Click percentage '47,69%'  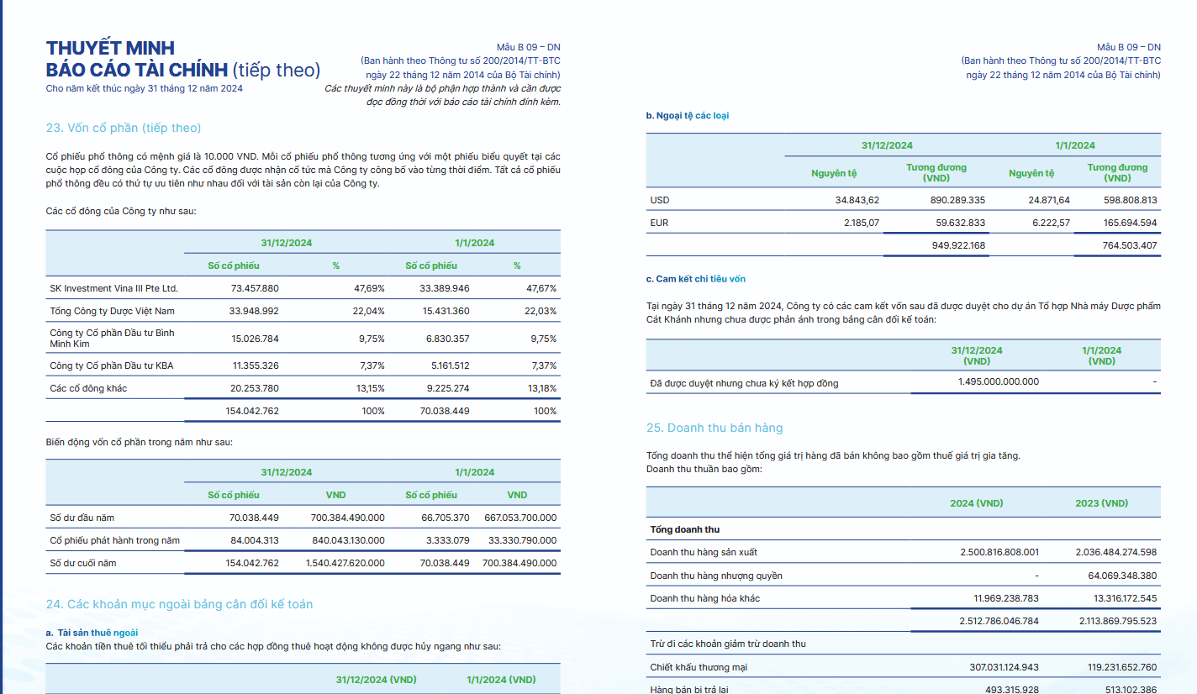click(x=369, y=288)
